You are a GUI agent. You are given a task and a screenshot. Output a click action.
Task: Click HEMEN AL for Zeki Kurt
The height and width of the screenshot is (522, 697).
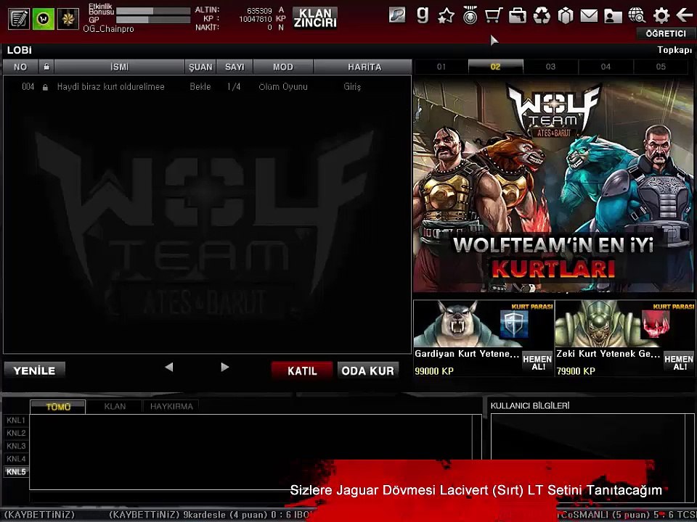click(x=679, y=362)
